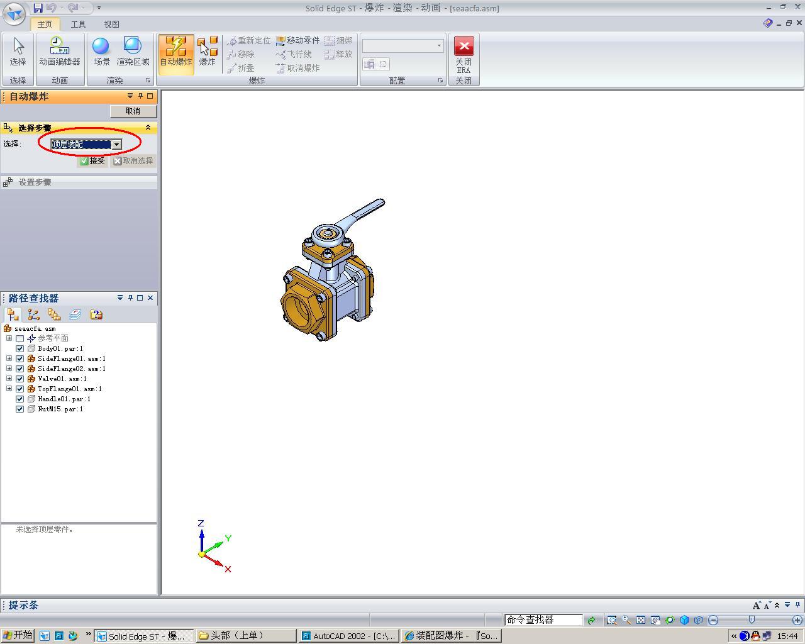Expand the 参考平面 tree node
805x644 pixels.
click(9, 338)
